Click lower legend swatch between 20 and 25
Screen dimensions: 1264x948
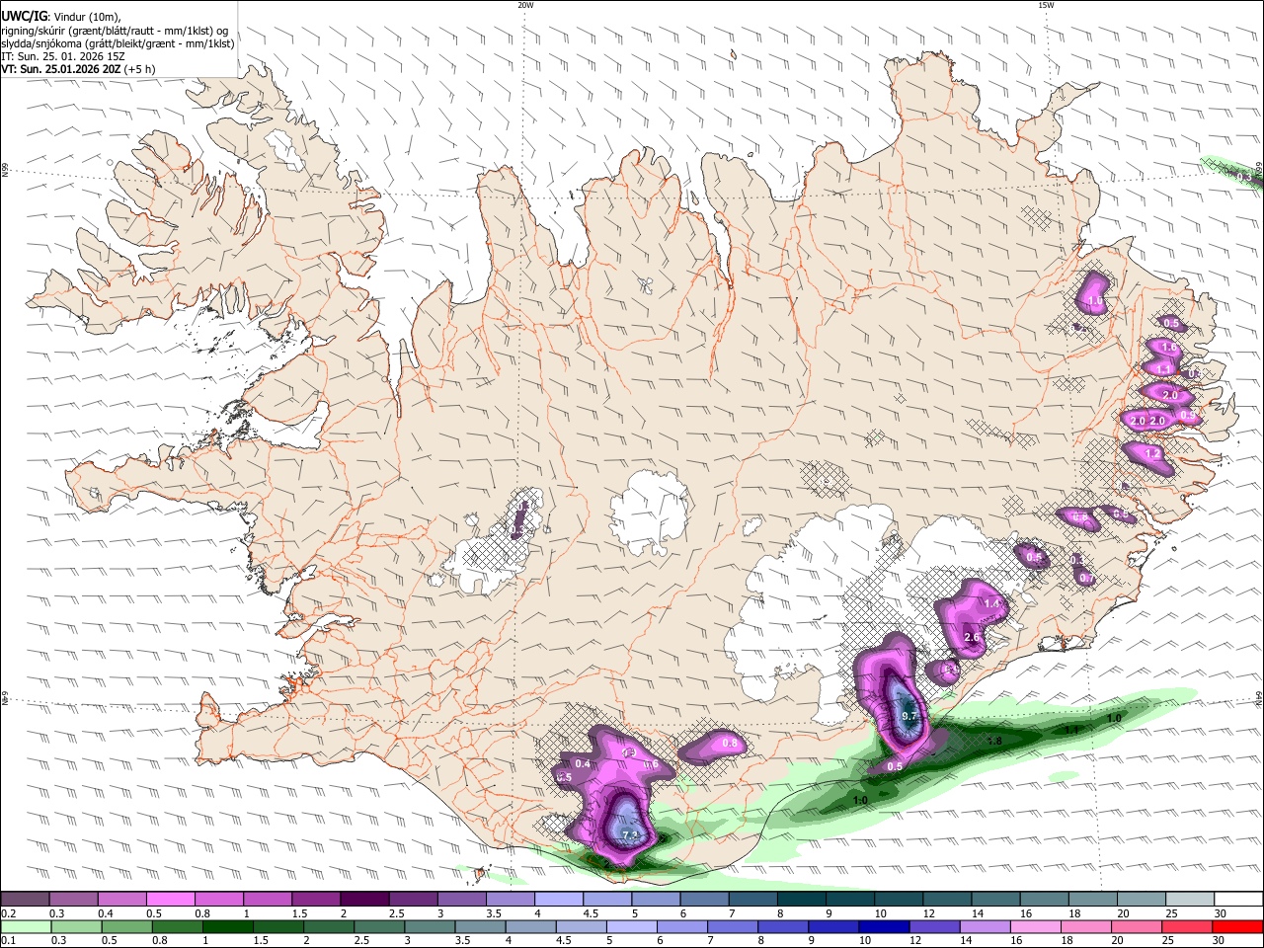(x=1137, y=926)
